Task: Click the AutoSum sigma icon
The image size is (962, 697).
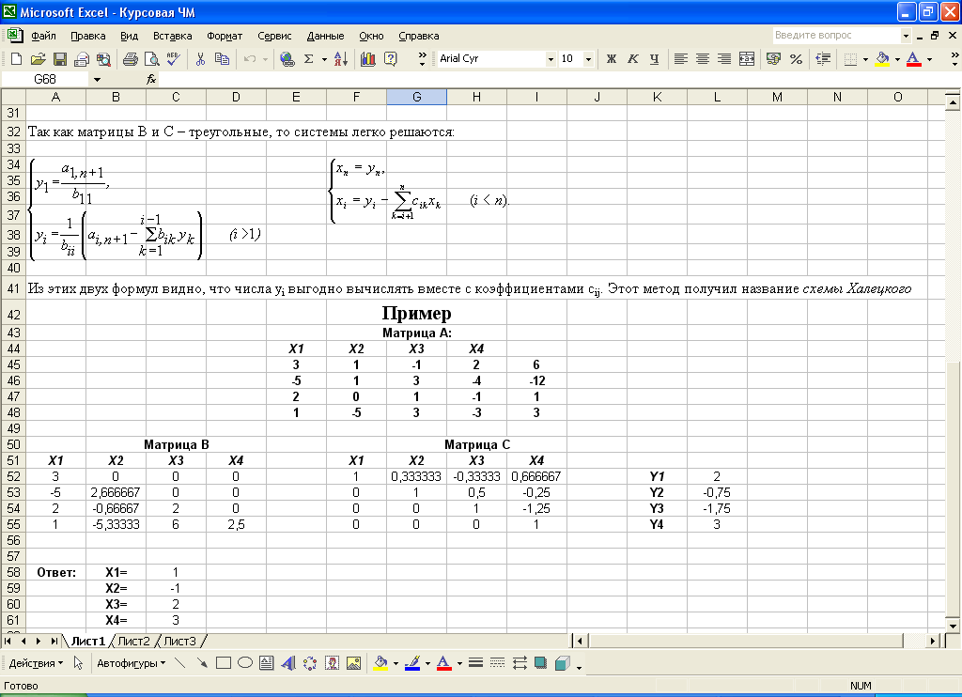Action: click(308, 59)
